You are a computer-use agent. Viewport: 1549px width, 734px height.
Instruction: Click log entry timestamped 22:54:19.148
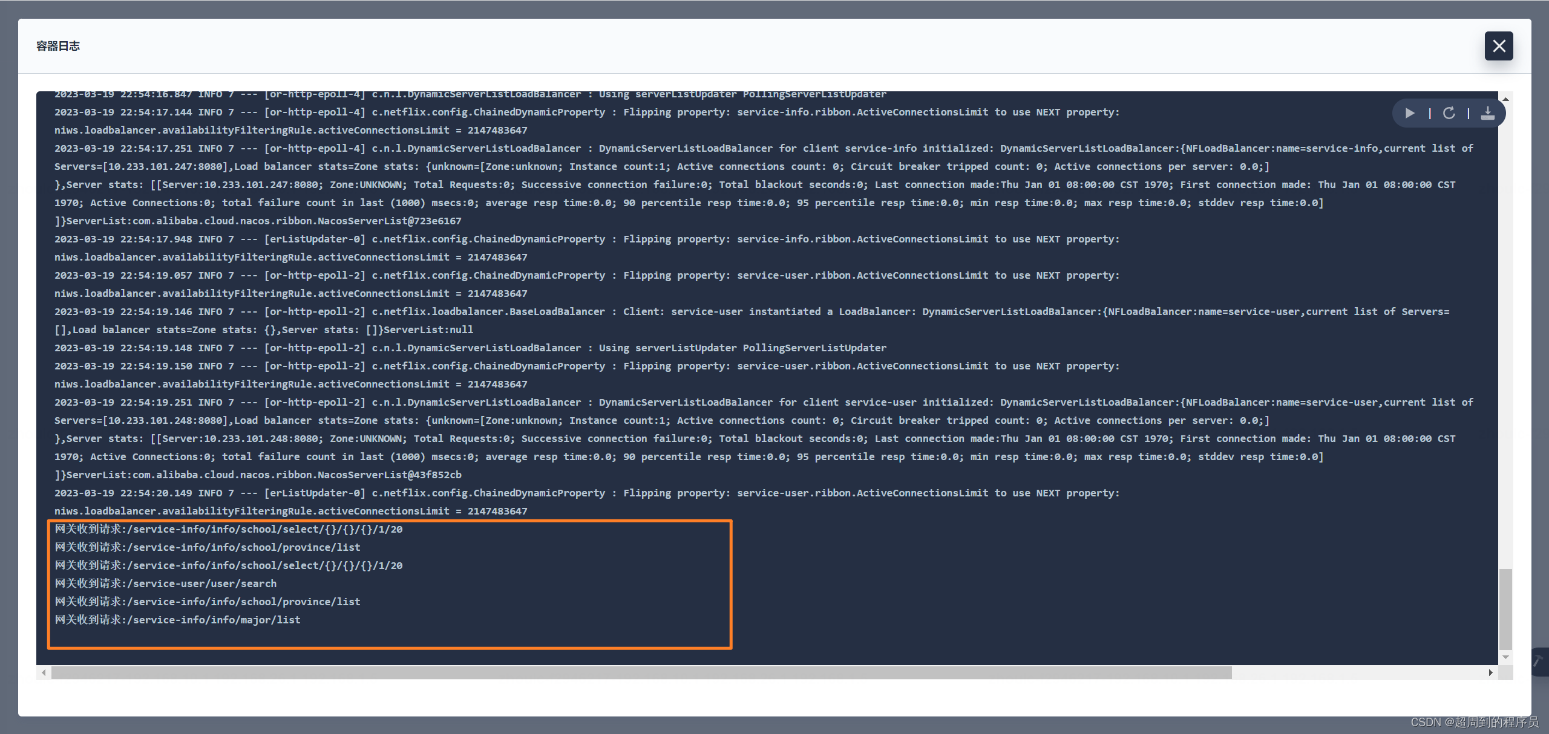[x=471, y=348]
